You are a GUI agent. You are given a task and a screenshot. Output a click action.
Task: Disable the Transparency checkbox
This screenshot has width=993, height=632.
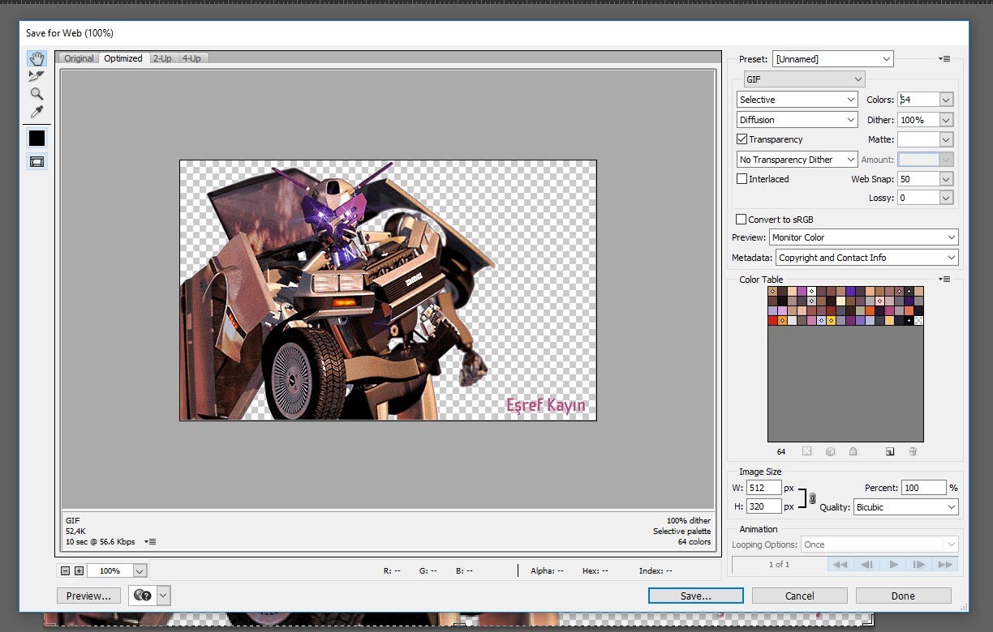[x=742, y=139]
